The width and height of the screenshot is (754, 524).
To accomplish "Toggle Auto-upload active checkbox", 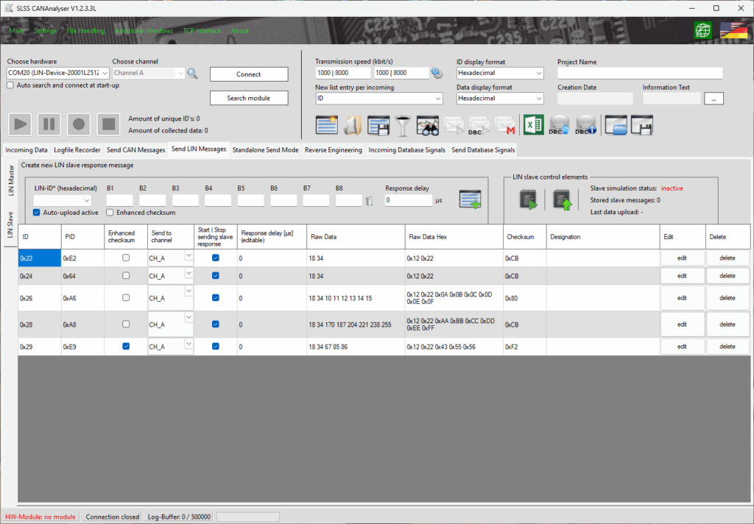I will pyautogui.click(x=37, y=213).
